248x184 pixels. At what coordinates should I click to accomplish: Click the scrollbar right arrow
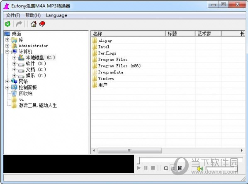242,150
